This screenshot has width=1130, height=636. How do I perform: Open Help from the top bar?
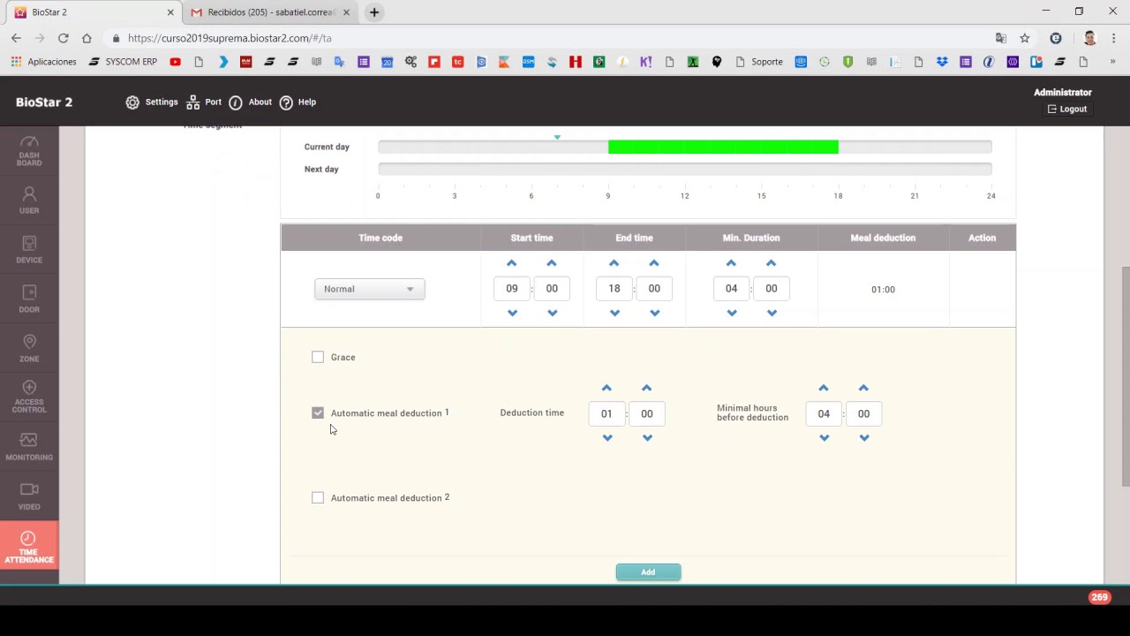[298, 102]
